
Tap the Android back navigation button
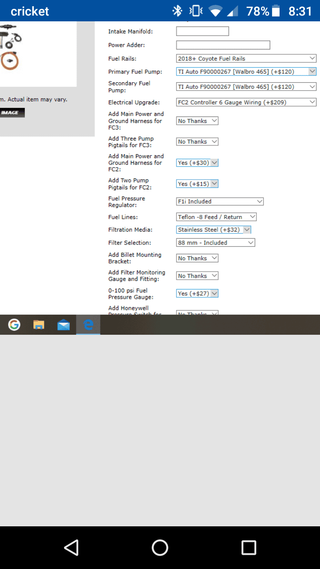[71, 548]
